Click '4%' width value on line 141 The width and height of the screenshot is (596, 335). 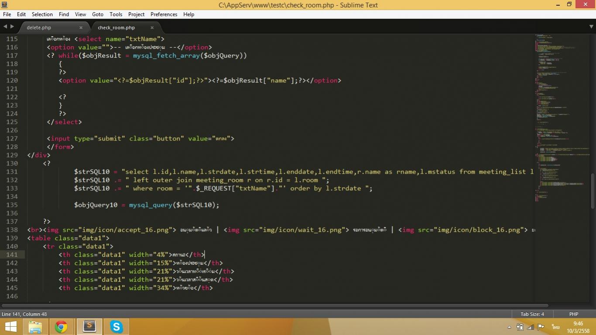[x=161, y=254]
